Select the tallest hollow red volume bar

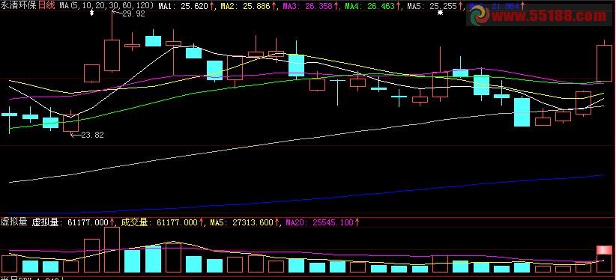tap(112, 250)
